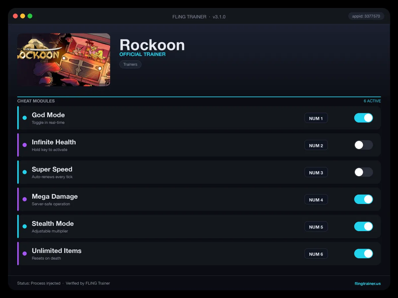
Task: Enable the Super Speed toggle
Action: pyautogui.click(x=364, y=172)
